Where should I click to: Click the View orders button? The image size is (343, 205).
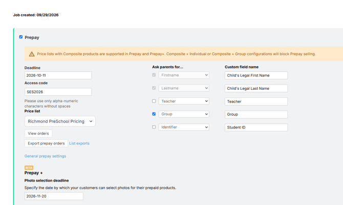pos(38,134)
